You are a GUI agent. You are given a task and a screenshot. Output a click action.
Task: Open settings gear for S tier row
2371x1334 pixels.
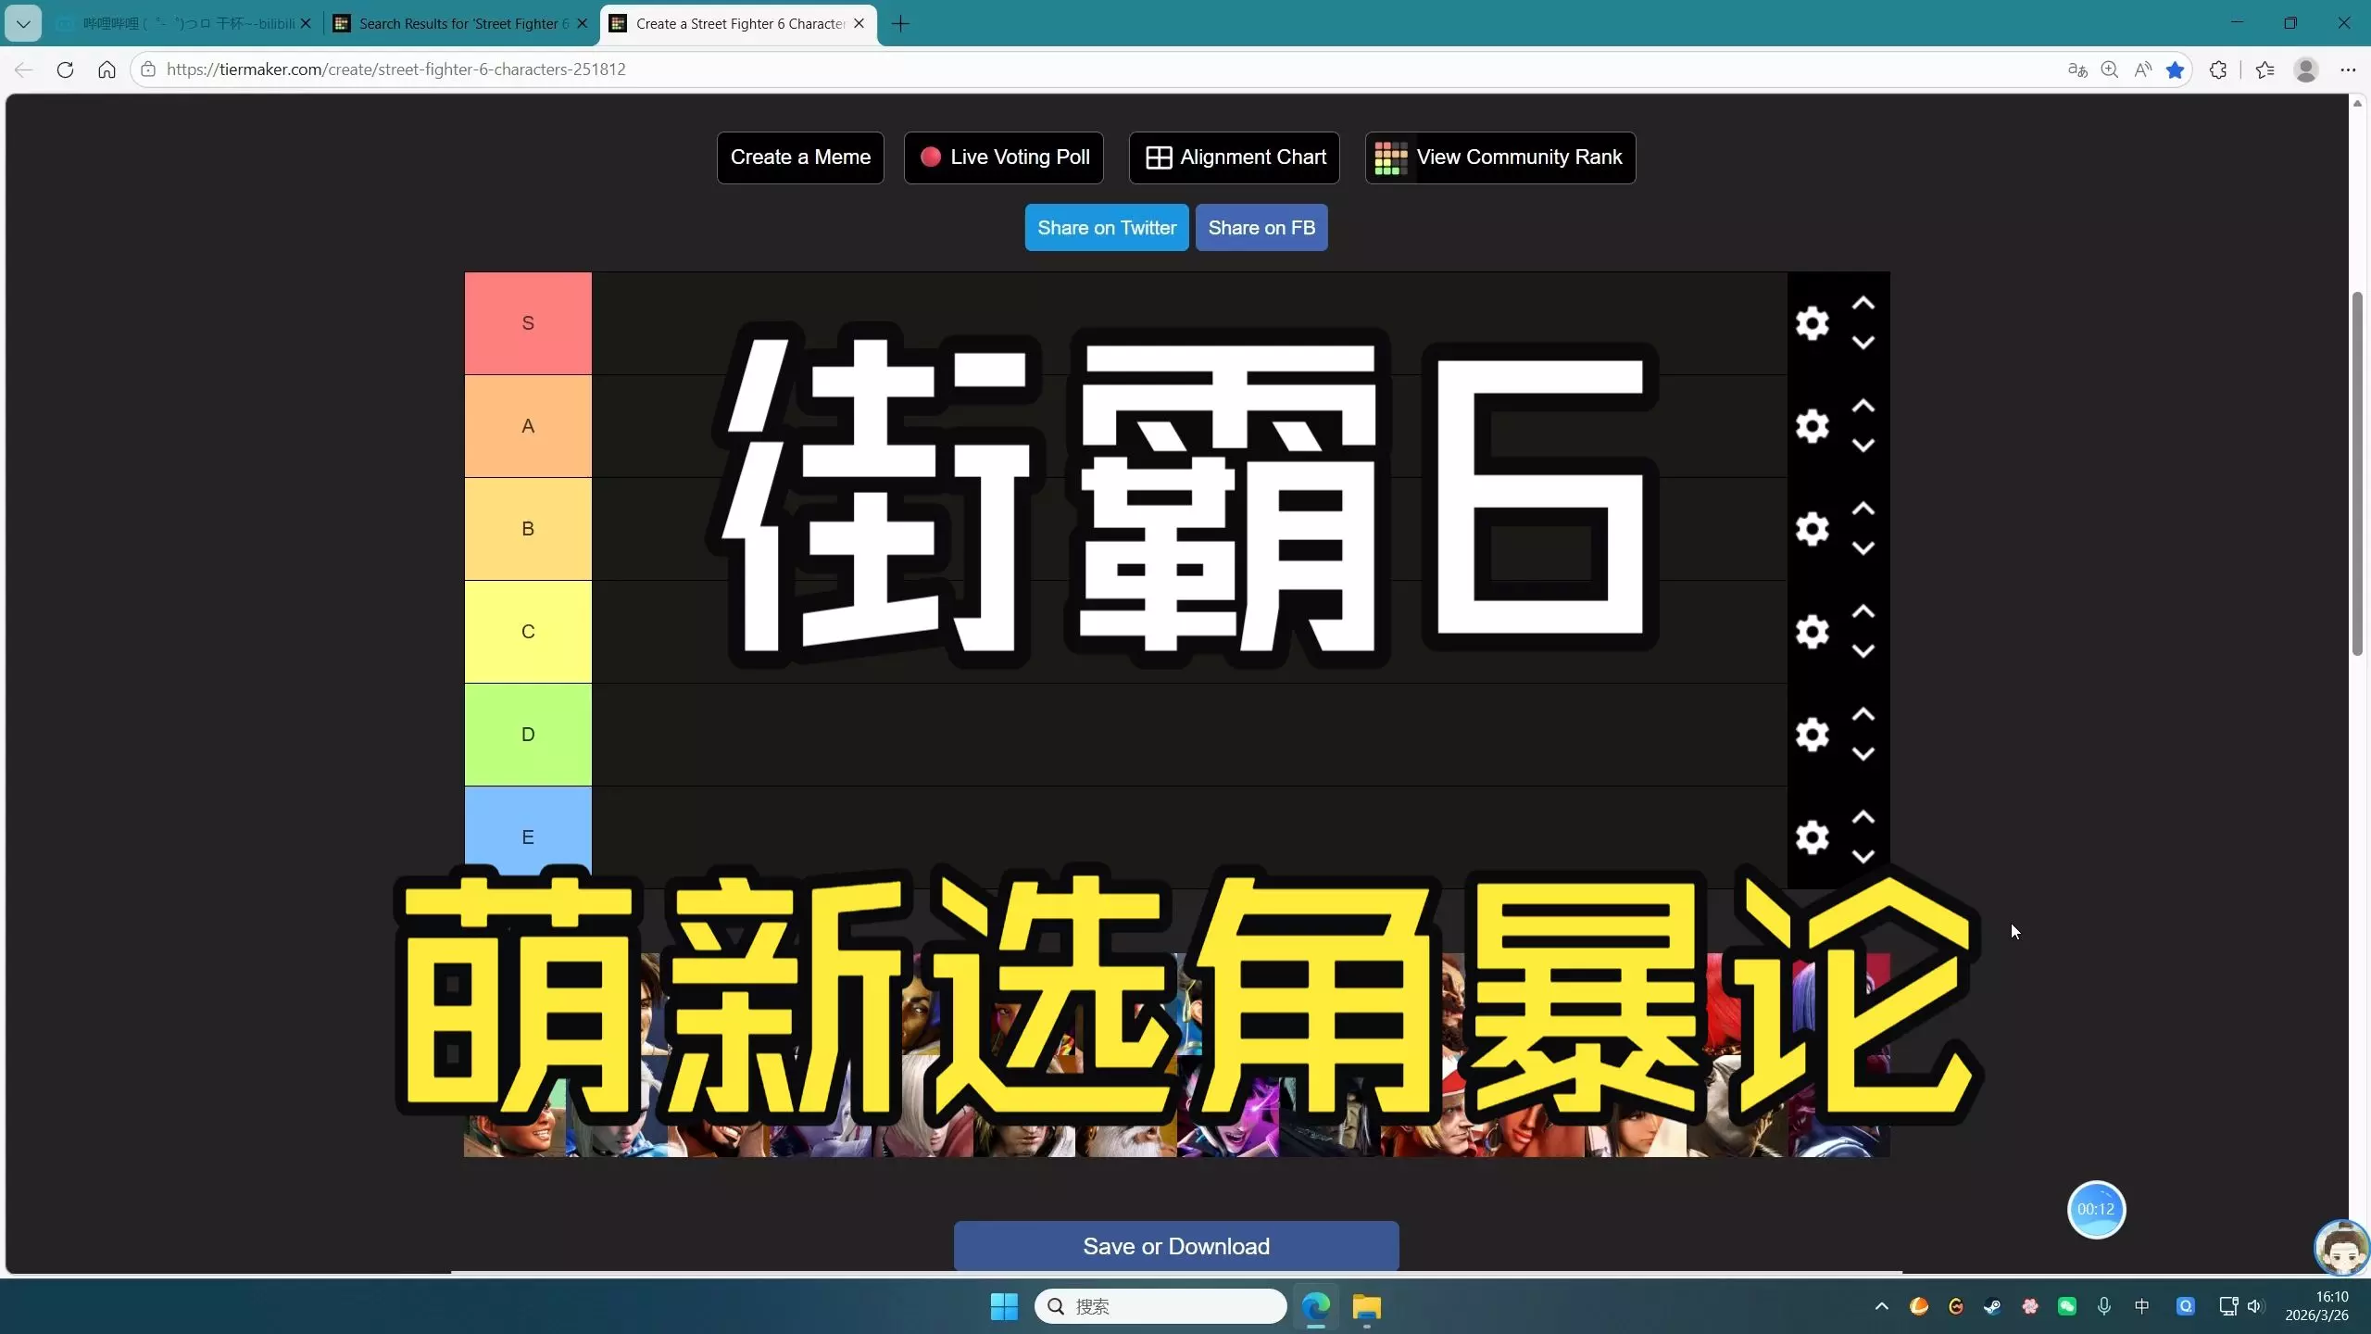[1812, 323]
